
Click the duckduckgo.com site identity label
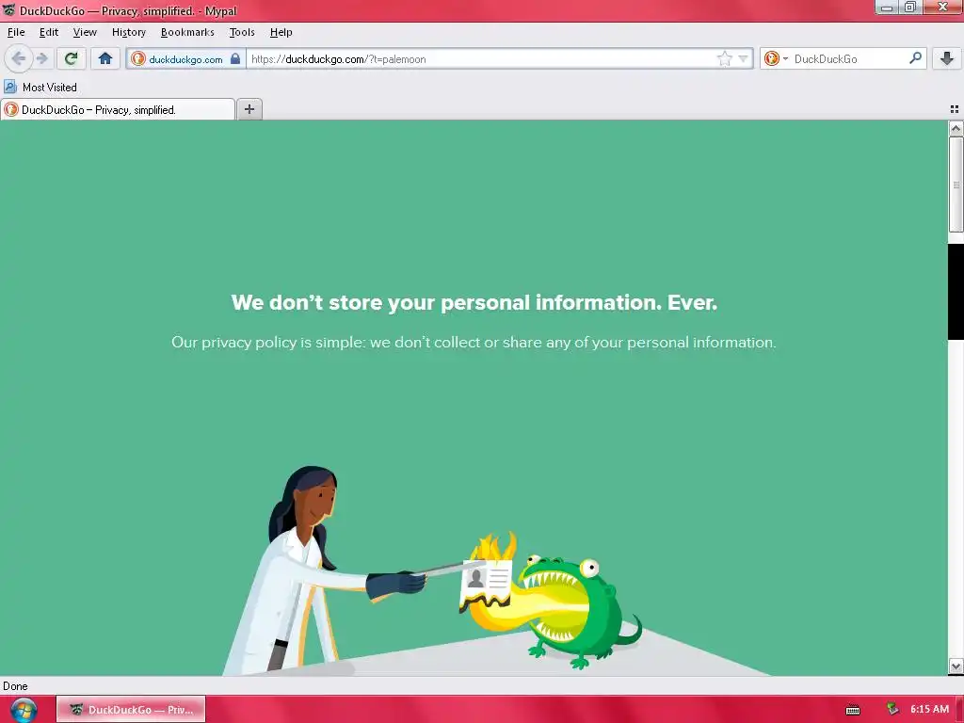click(x=185, y=59)
